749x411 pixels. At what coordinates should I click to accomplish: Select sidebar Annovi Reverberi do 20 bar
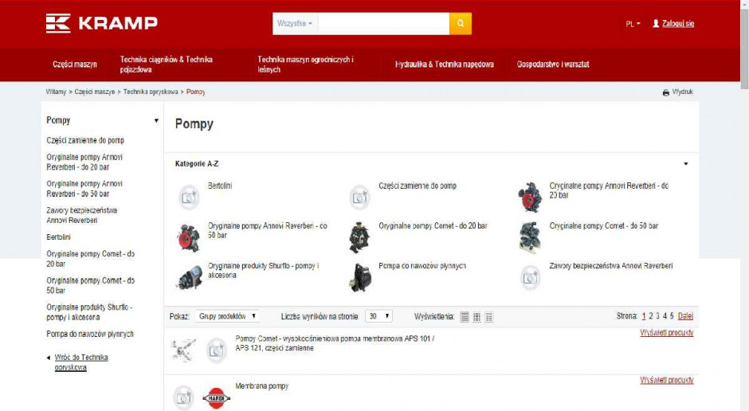84,162
